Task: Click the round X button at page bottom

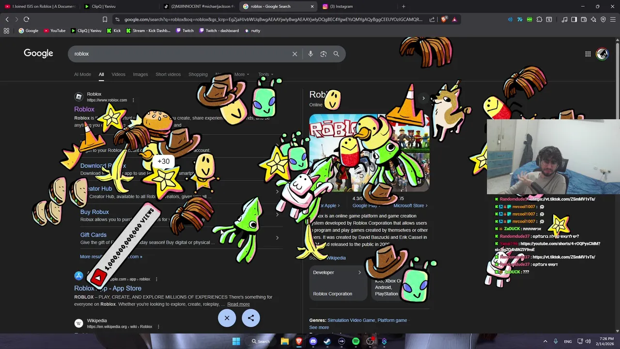Action: [x=227, y=318]
